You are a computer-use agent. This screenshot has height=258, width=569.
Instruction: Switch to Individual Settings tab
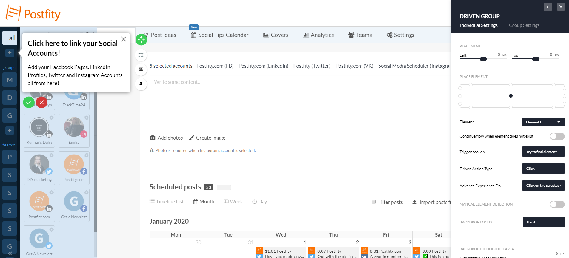[x=479, y=25]
